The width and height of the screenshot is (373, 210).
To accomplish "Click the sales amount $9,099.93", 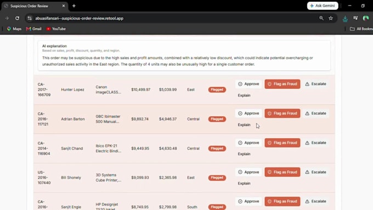I will (140, 178).
